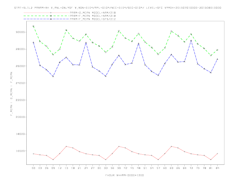Click the x-axis tick label 78

pyautogui.click(x=204, y=168)
